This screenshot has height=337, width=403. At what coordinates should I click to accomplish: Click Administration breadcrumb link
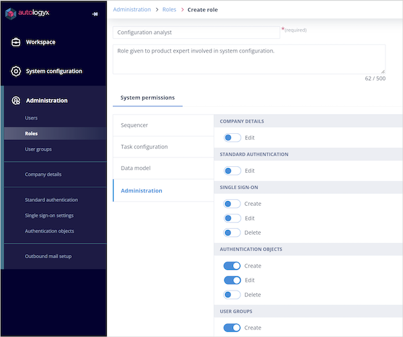coord(132,9)
